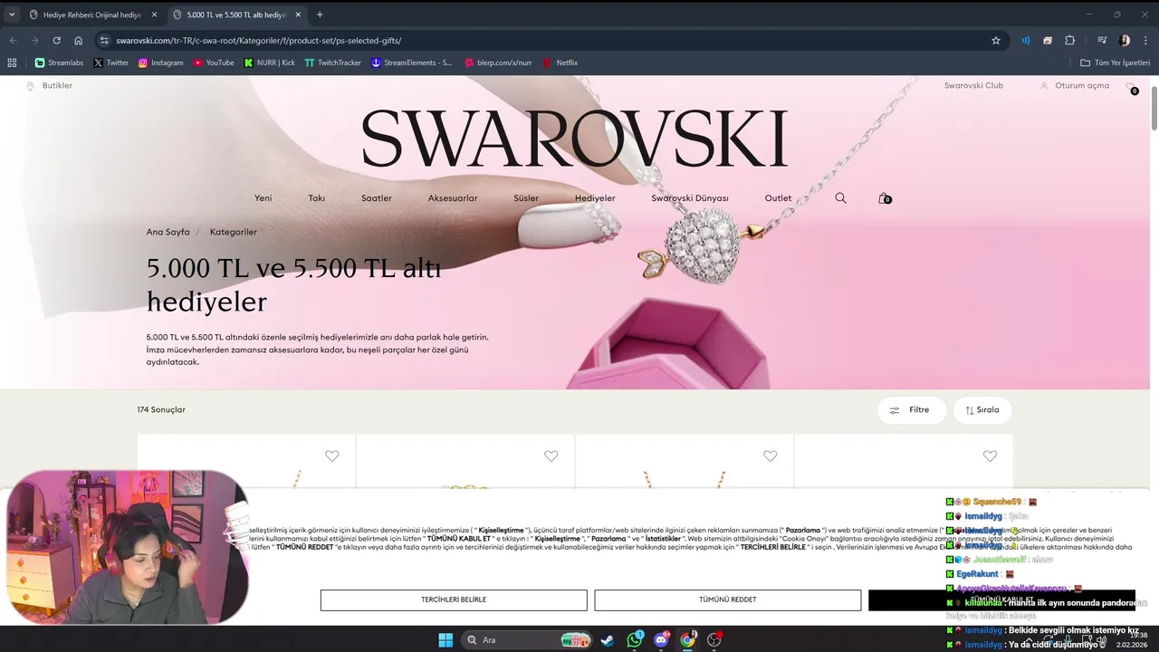Open the Outlet navigation menu
The height and width of the screenshot is (652, 1159).
(778, 198)
